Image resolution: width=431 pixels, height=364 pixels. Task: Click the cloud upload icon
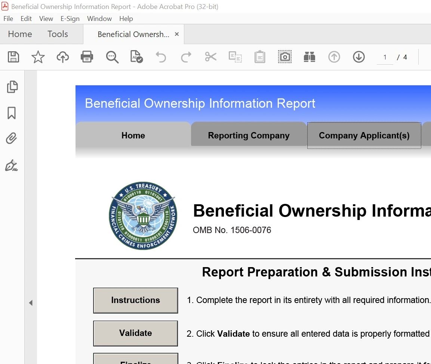pos(63,57)
